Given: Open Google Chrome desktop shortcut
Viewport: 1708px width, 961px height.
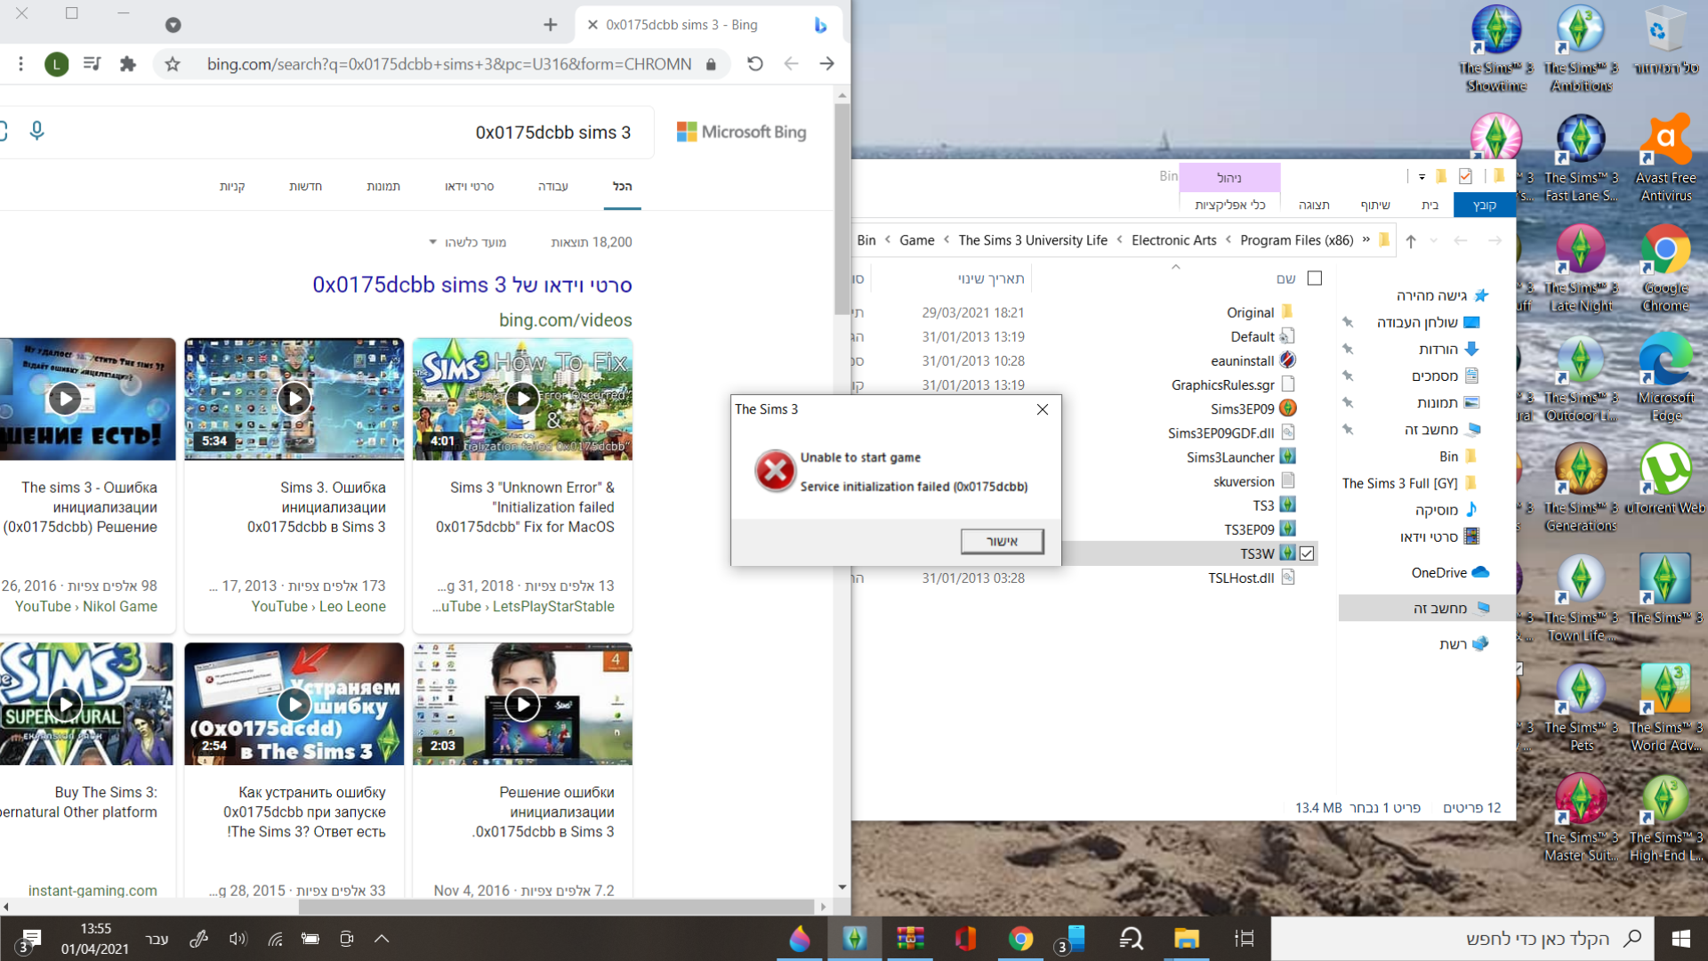Looking at the screenshot, I should point(1665,268).
